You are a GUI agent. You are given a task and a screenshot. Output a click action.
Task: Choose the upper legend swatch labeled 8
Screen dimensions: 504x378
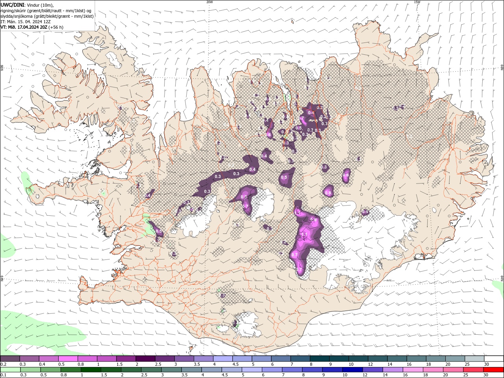pyautogui.click(x=320, y=359)
